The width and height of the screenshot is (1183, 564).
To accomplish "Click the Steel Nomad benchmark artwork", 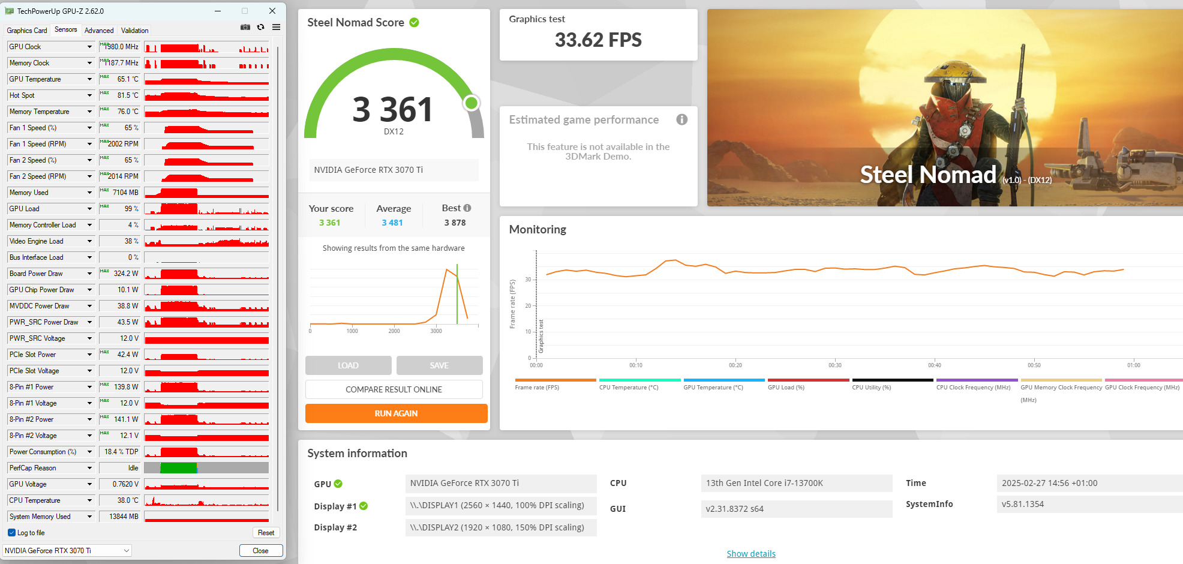I will pos(945,108).
